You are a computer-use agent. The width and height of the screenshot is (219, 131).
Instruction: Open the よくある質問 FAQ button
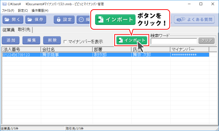(194, 19)
